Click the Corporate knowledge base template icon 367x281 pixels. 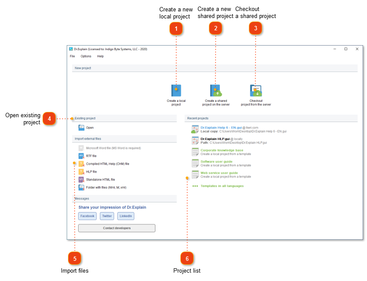[x=195, y=152]
